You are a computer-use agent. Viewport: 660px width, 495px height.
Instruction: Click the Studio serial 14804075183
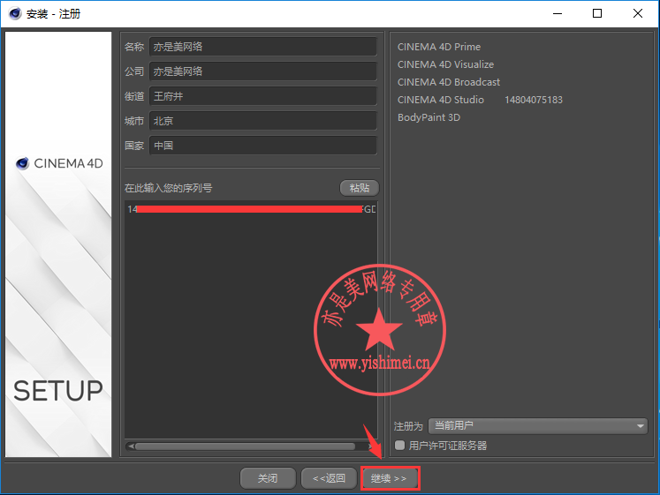click(534, 100)
